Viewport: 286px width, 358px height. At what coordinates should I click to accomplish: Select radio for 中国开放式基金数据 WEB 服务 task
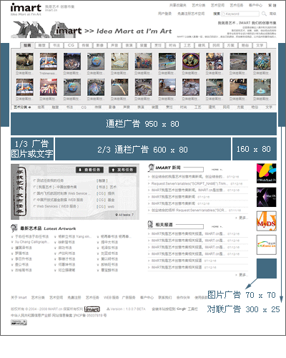[35, 200]
